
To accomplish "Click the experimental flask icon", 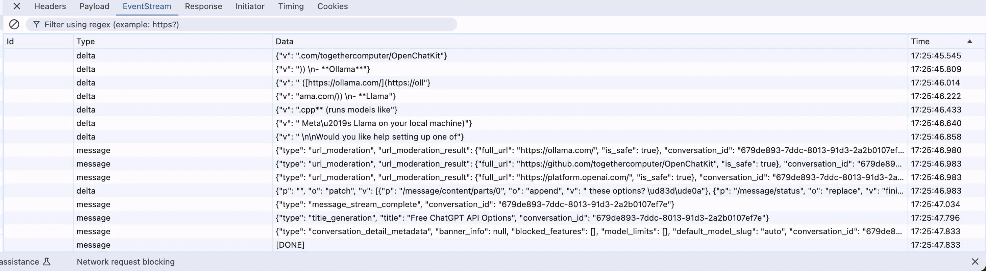I will click(47, 262).
